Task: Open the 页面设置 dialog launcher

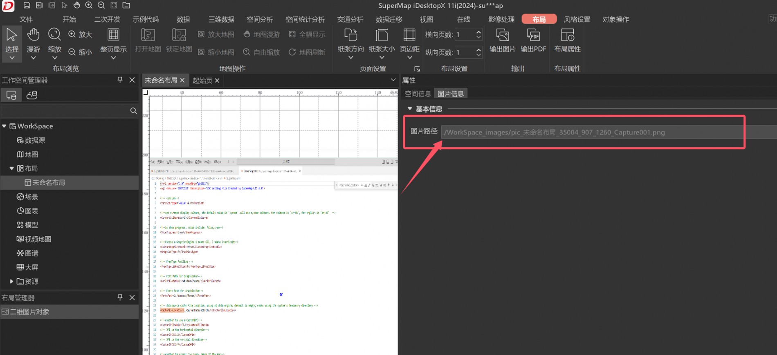Action: click(417, 69)
